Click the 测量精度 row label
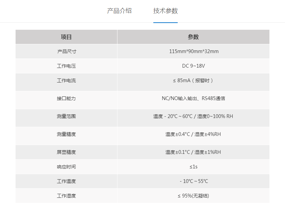This screenshot has height=211, width=285. (x=66, y=134)
